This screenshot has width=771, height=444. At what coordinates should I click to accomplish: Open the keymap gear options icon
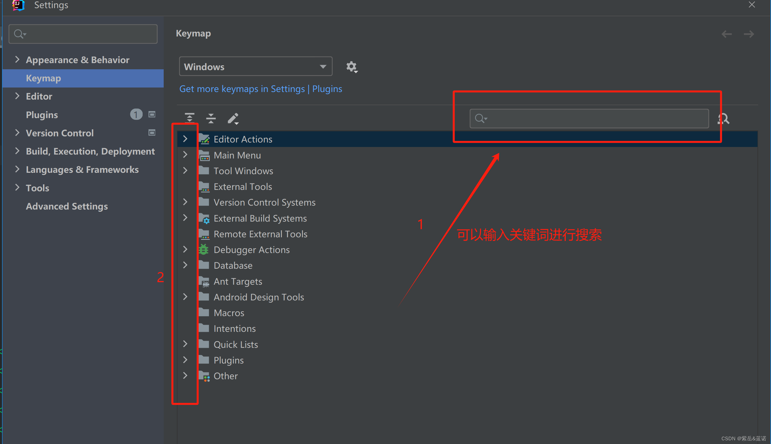[352, 66]
